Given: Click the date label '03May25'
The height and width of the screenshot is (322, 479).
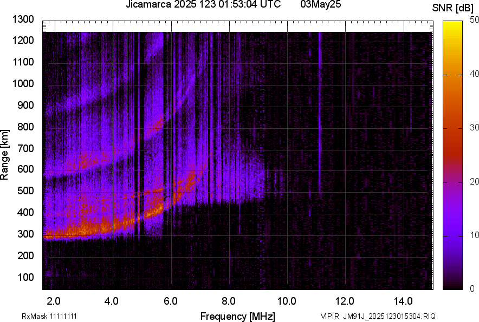Looking at the screenshot, I should pyautogui.click(x=320, y=4).
